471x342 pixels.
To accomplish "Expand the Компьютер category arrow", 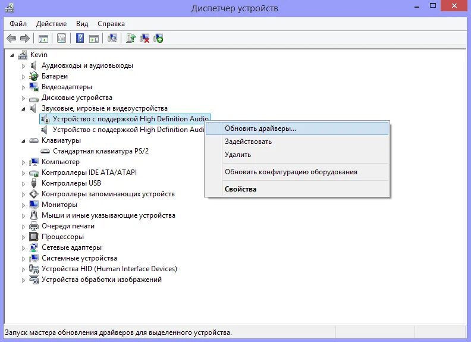I will [23, 162].
